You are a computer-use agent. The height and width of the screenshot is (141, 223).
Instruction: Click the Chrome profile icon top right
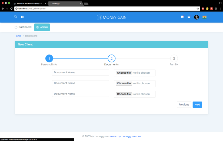pyautogui.click(x=220, y=3)
